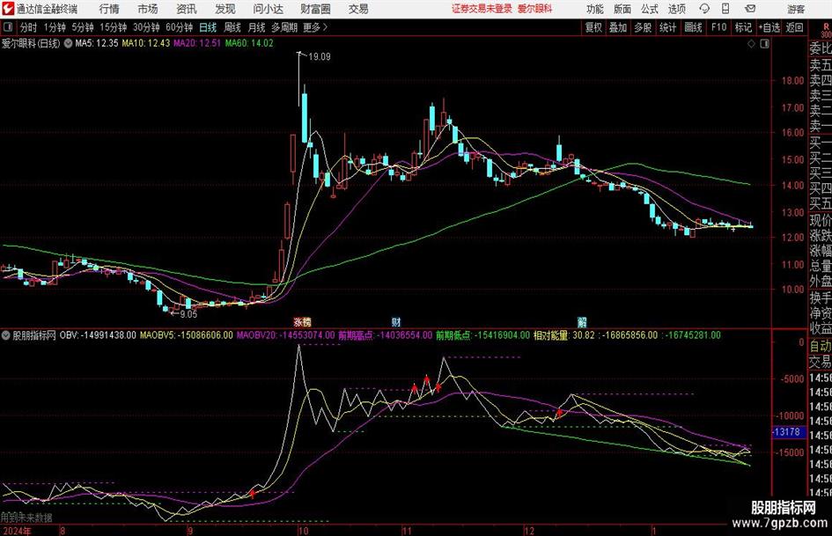Screen dimensions: 832x536
Task: Click the customer service headset icon
Action: [704, 9]
